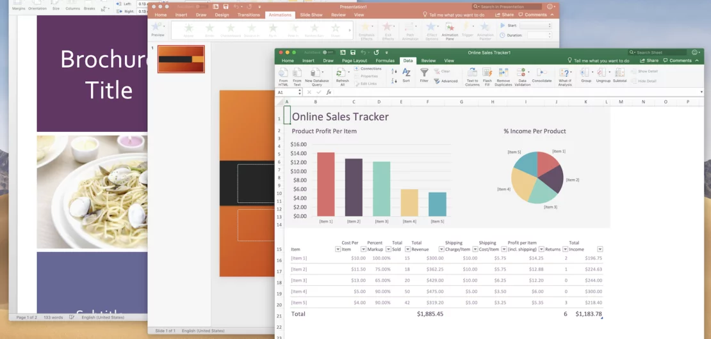The height and width of the screenshot is (339, 711).
Task: Open New Database Query in Excel
Action: (x=316, y=77)
